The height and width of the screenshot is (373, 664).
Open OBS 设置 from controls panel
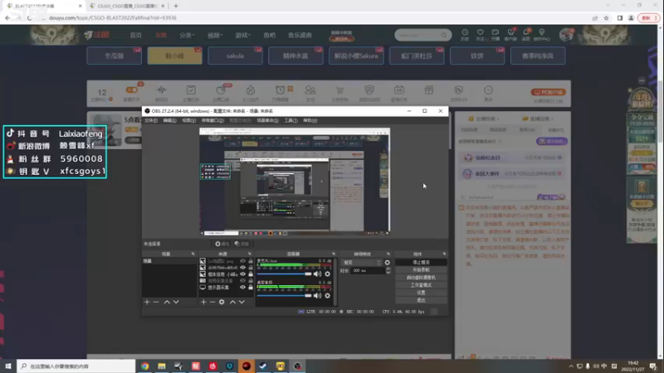[421, 293]
